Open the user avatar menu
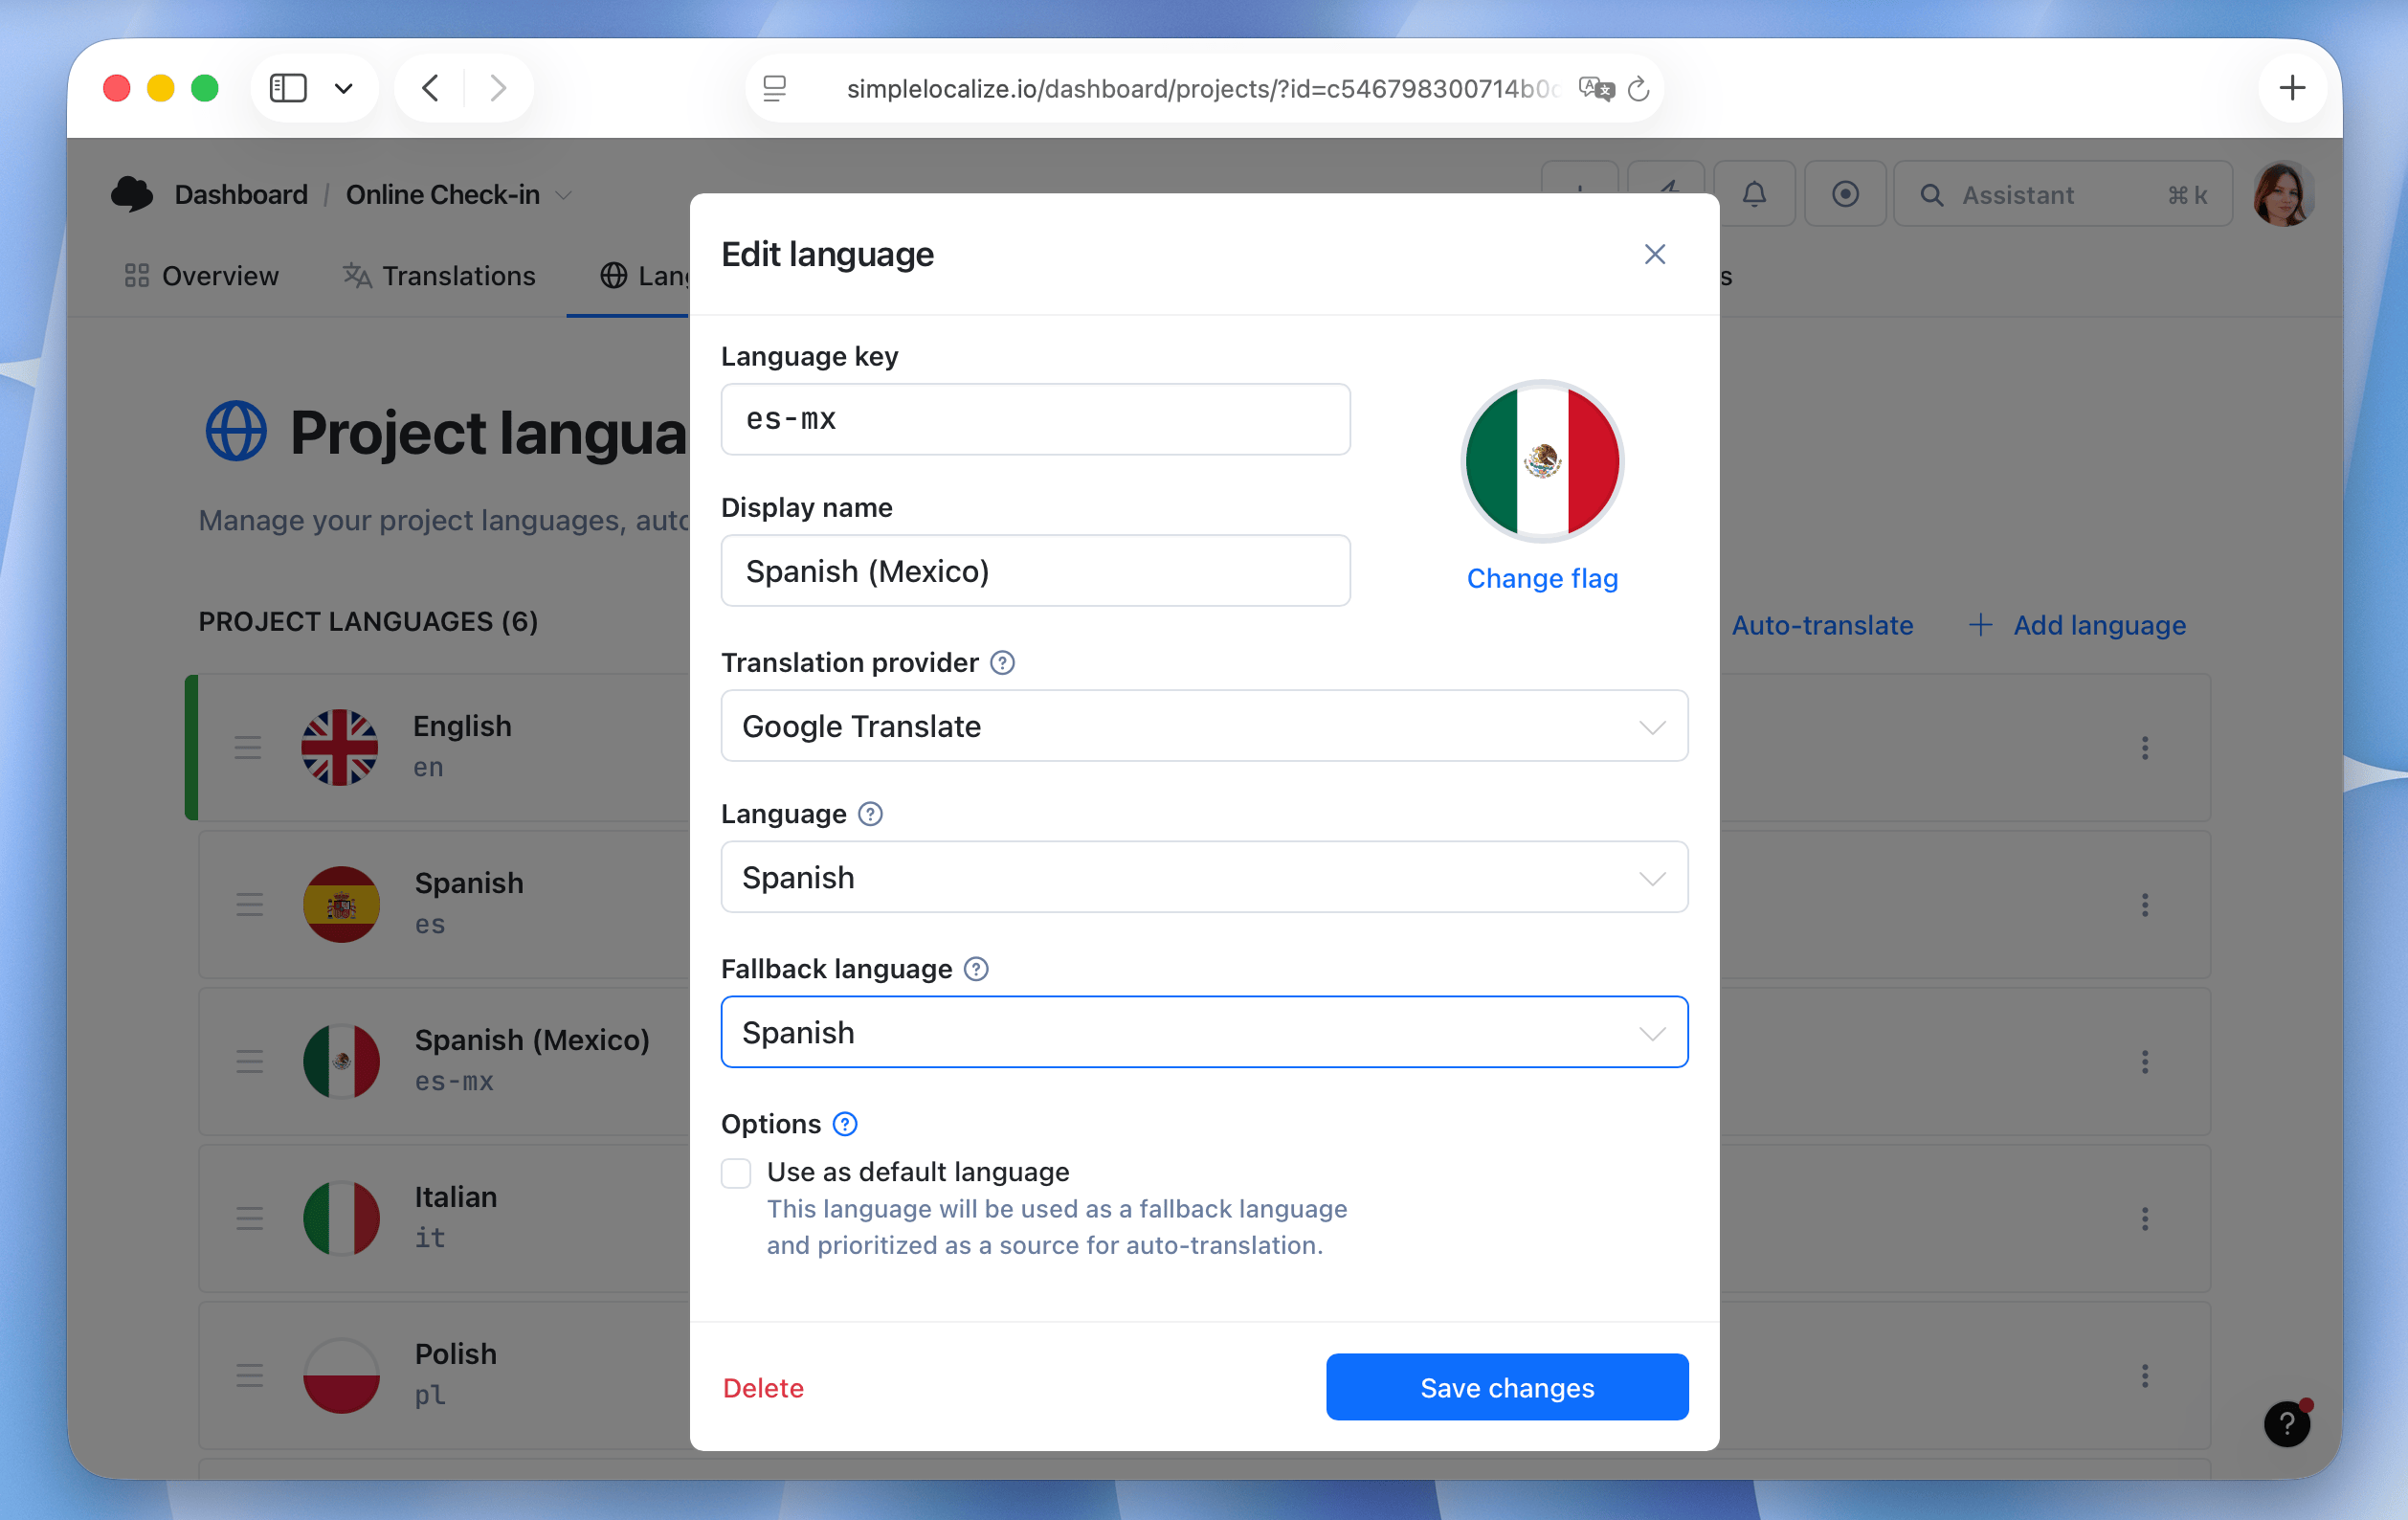Screen dimensions: 2408x1520 [2282, 194]
